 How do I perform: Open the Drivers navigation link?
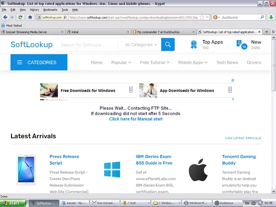(254, 62)
